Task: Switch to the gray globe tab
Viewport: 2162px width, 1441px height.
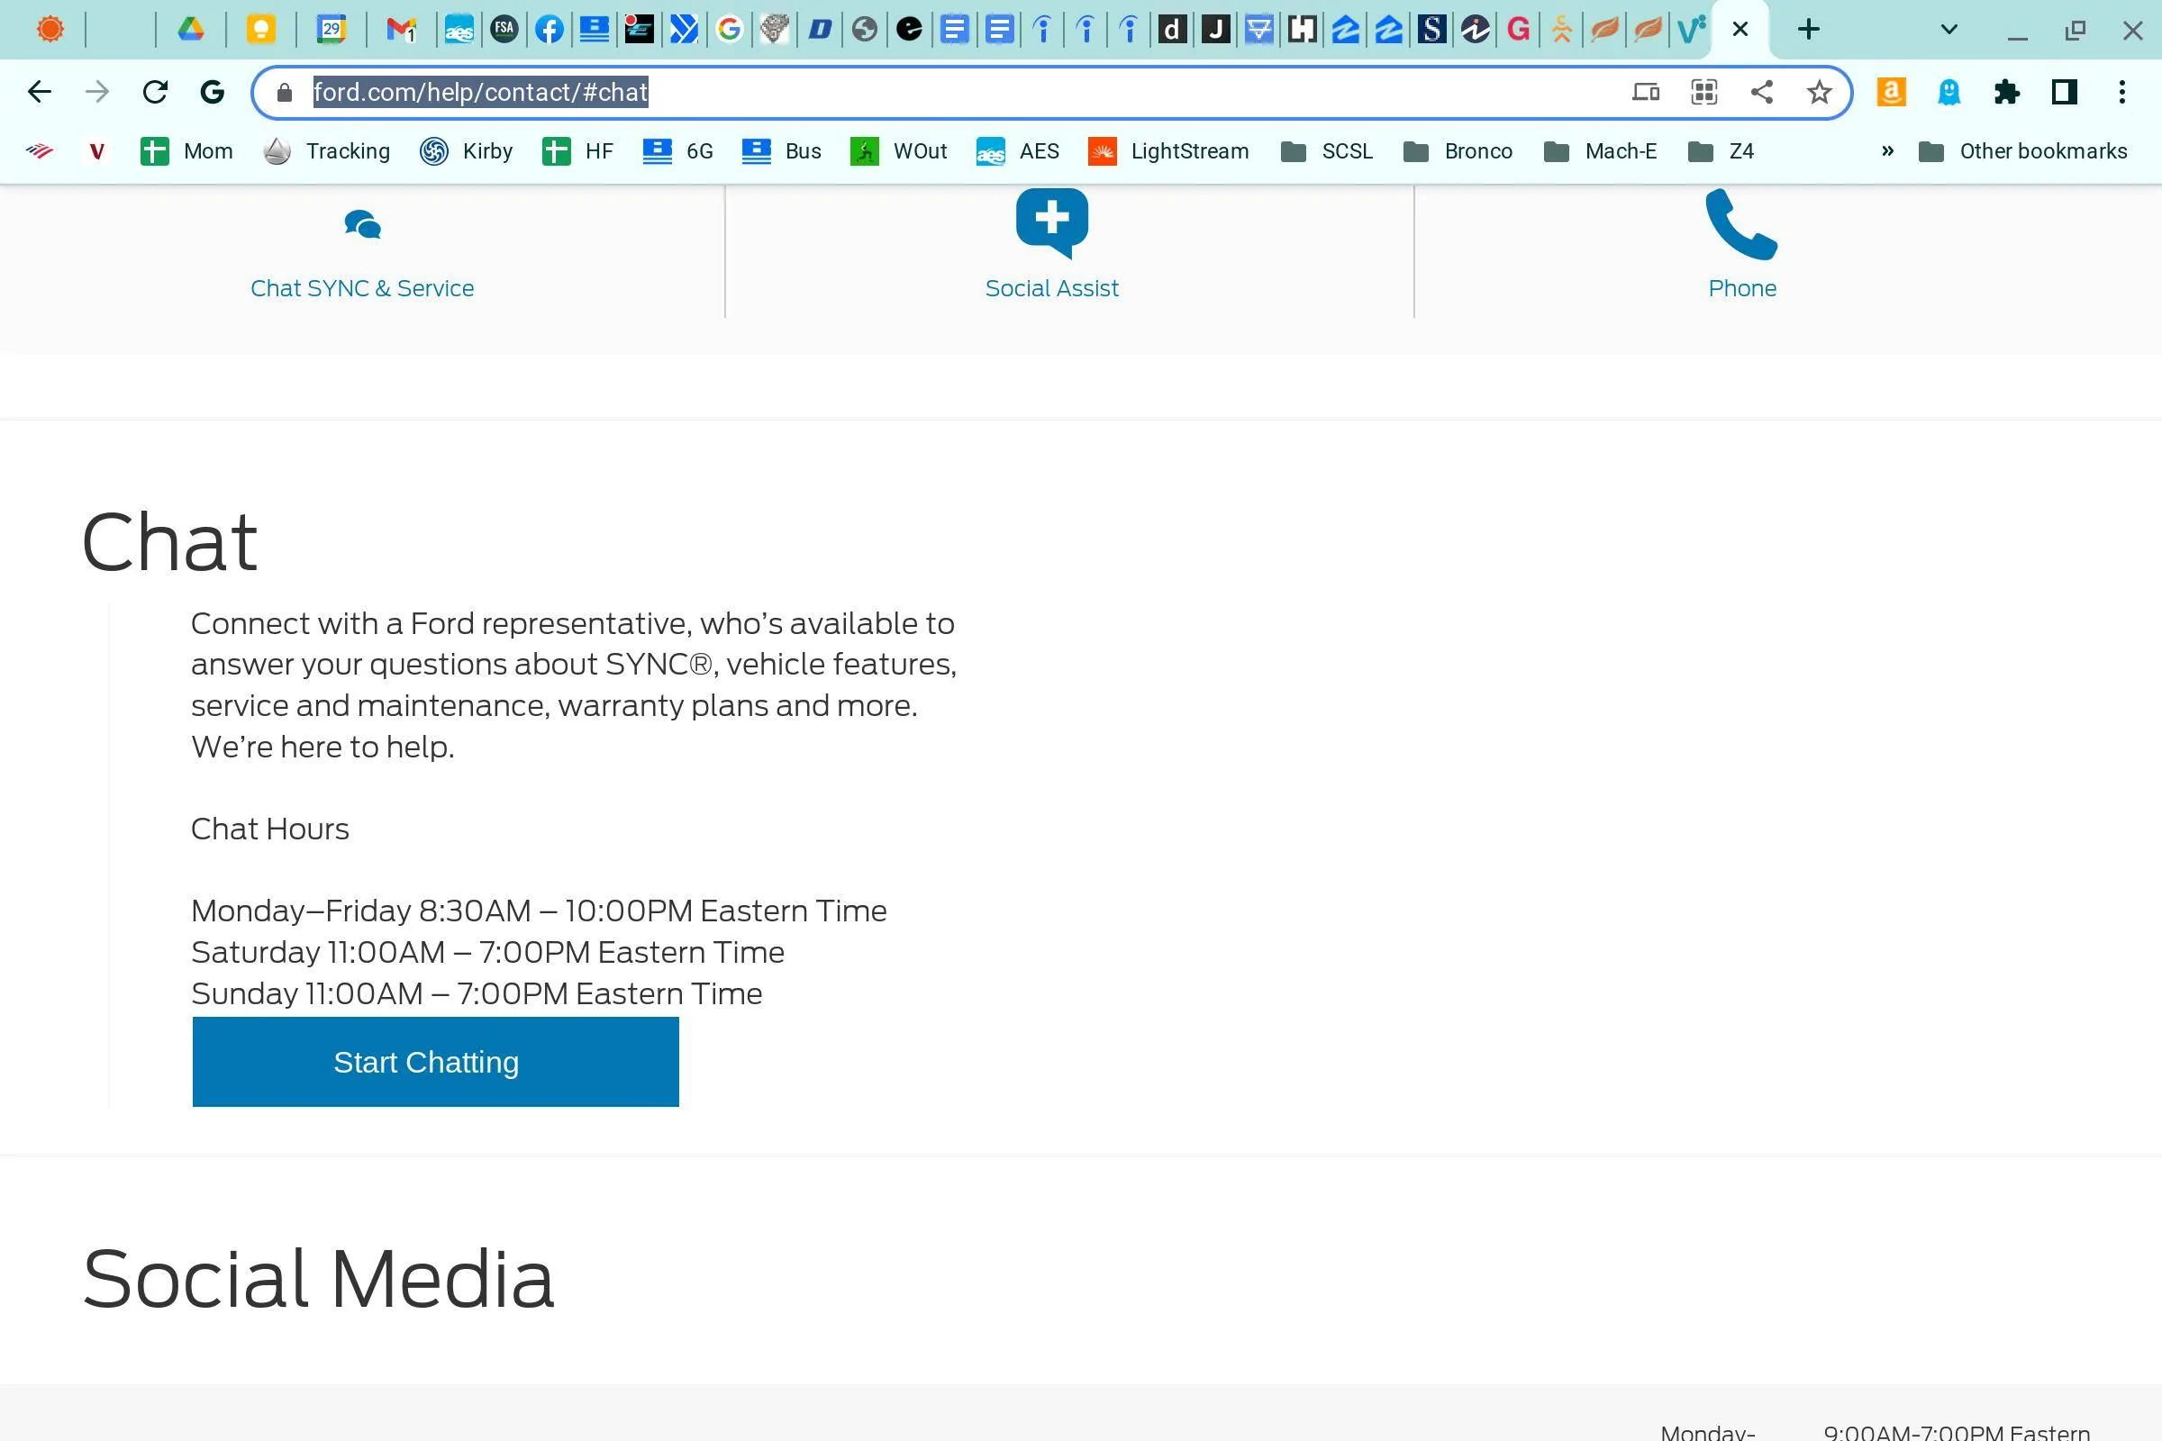Action: coord(864,30)
